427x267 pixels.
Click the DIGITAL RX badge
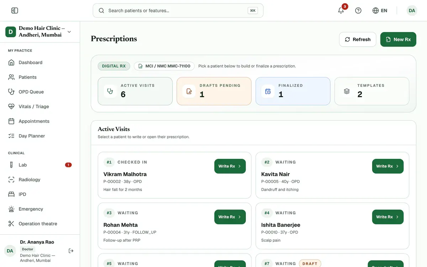point(114,66)
